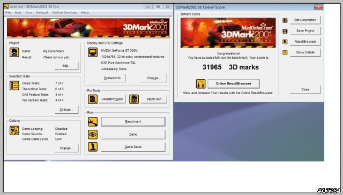343x195 pixels.
Task: Click the My Benchmark project name
Action: point(54,51)
